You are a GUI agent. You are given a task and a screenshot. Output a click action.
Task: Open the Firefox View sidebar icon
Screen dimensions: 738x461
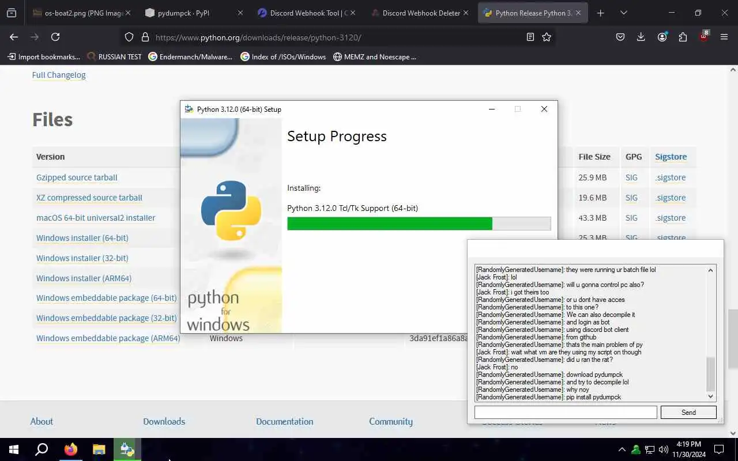(x=12, y=13)
